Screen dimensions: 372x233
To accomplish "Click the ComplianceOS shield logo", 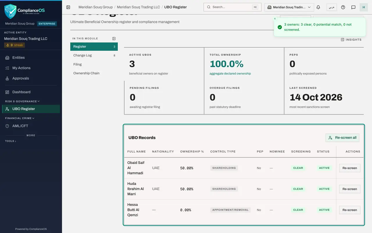I will click(x=10, y=11).
